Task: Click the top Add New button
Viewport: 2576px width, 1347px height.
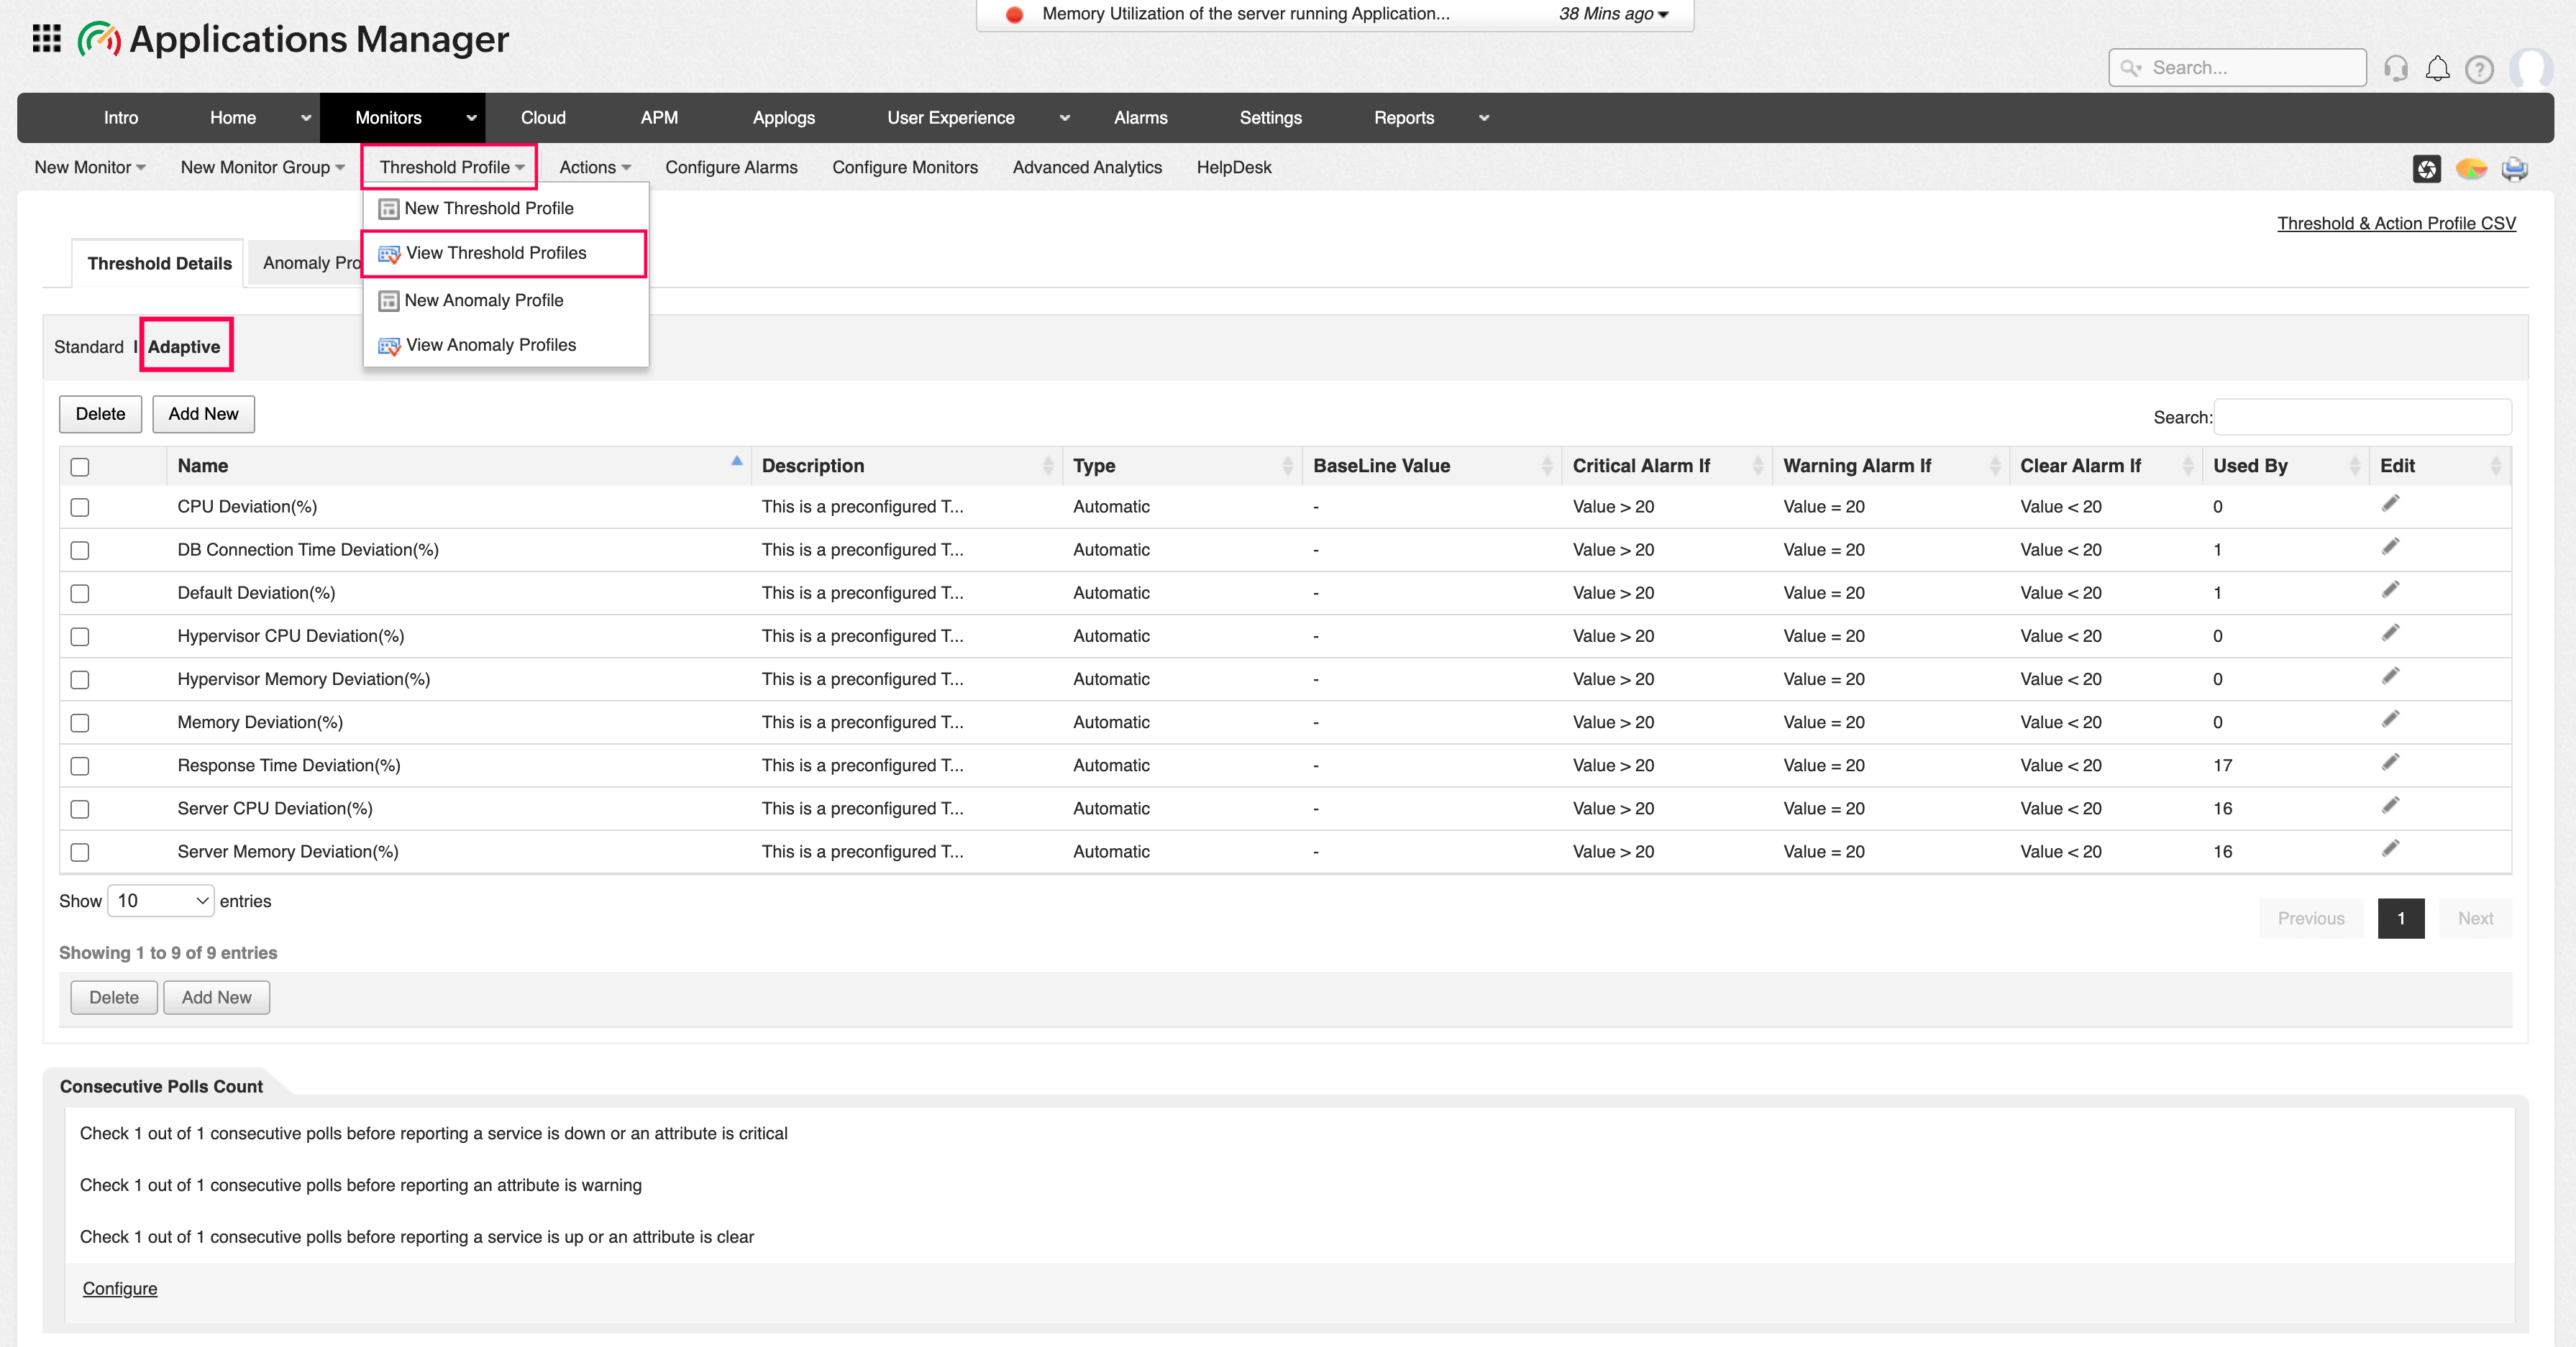Action: click(x=203, y=414)
